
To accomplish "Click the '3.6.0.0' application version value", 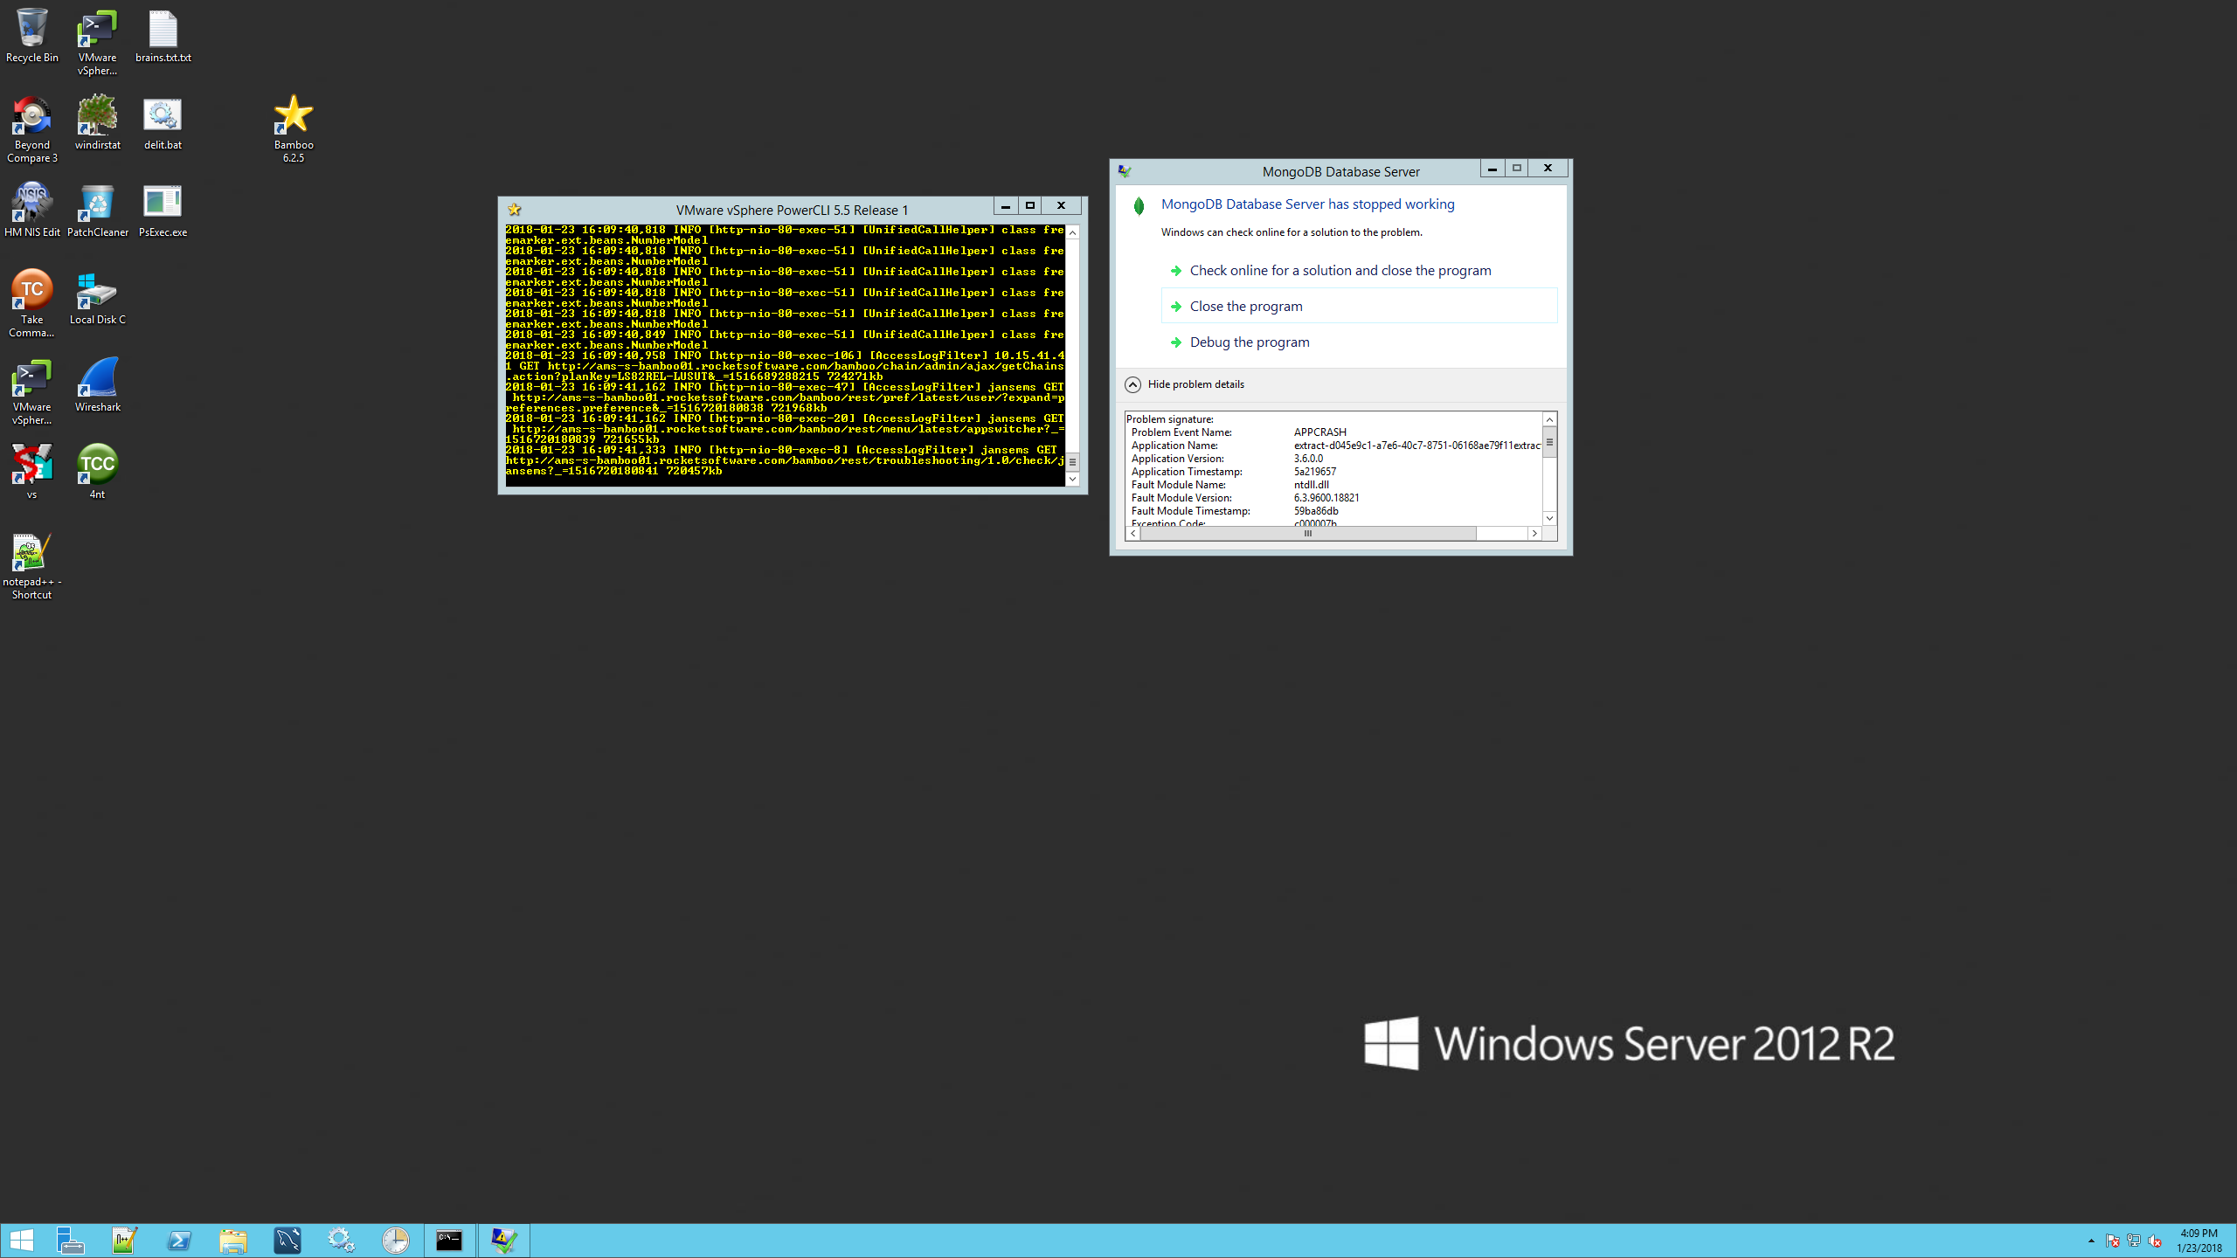I will pyautogui.click(x=1308, y=459).
